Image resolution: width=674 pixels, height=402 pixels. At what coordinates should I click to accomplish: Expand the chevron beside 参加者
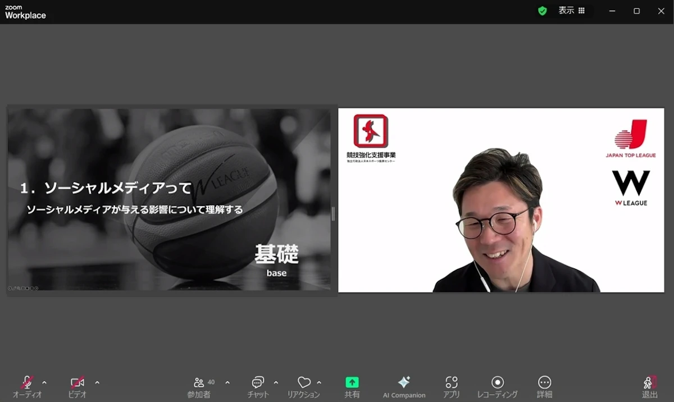point(227,383)
